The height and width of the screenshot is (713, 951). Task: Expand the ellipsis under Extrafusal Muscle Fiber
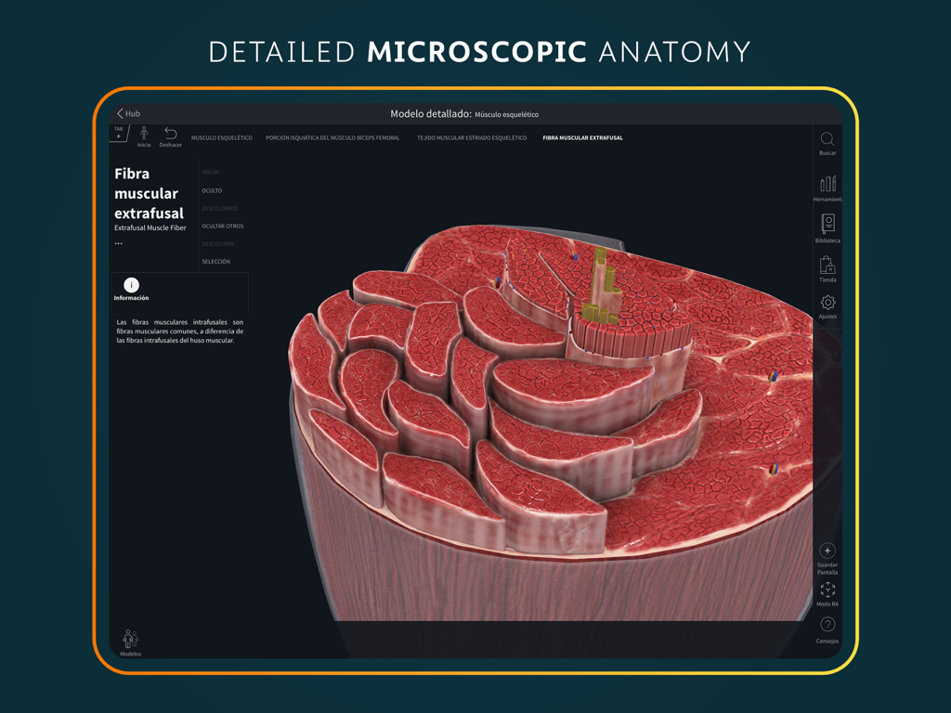click(x=118, y=241)
